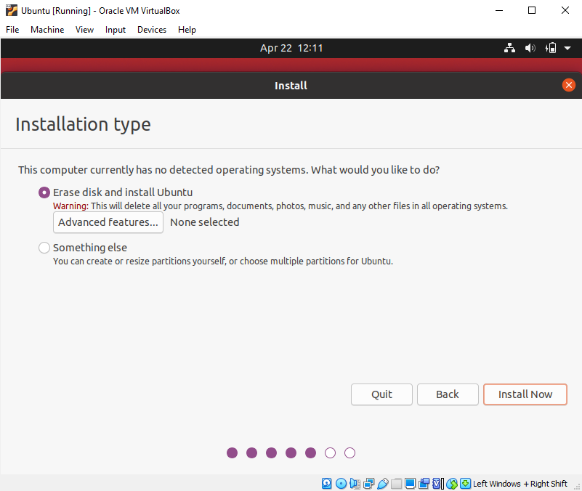The width and height of the screenshot is (582, 491).
Task: Click the Ubuntu volume speaker icon
Action: [x=530, y=48]
